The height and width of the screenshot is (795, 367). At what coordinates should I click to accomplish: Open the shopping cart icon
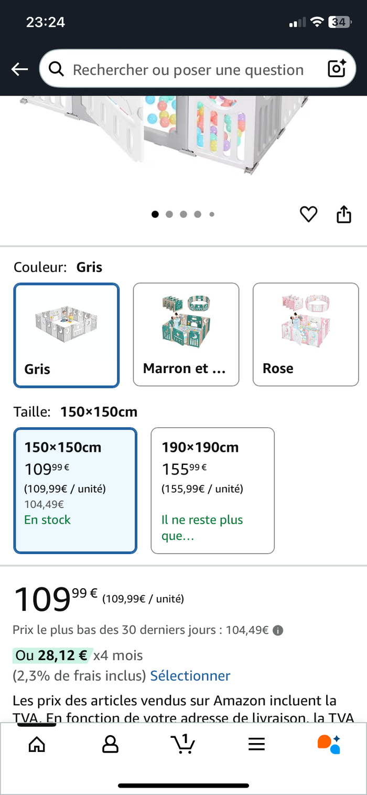coord(183,744)
